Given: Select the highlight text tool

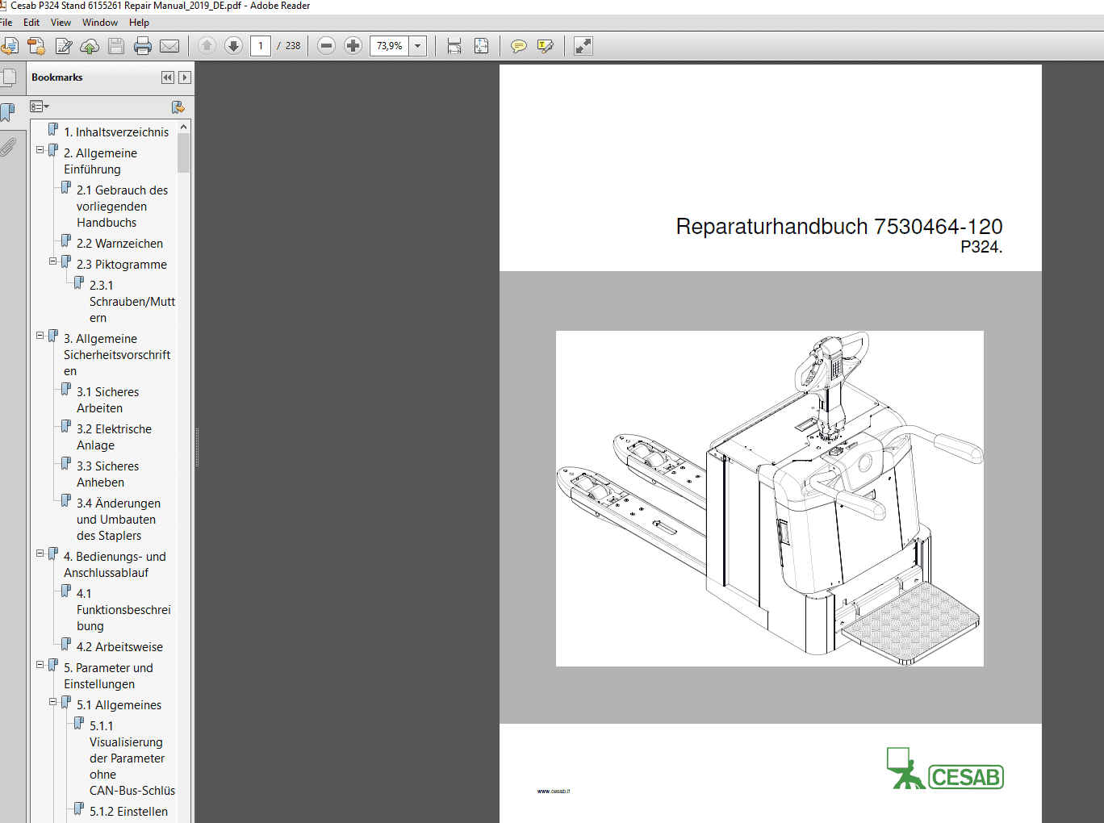Looking at the screenshot, I should click(546, 46).
